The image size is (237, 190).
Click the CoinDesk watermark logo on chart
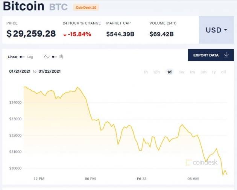tap(202, 163)
